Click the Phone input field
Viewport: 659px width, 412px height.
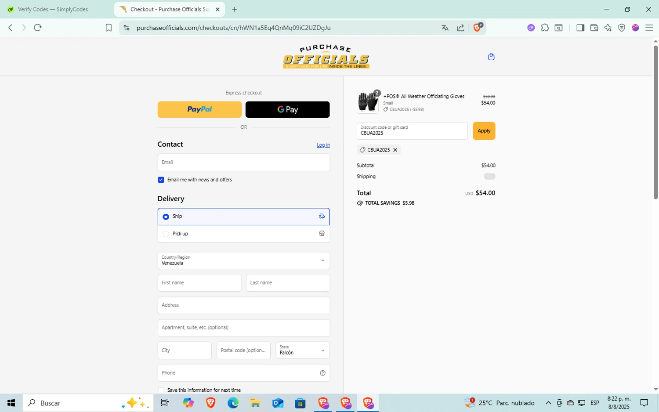click(243, 373)
